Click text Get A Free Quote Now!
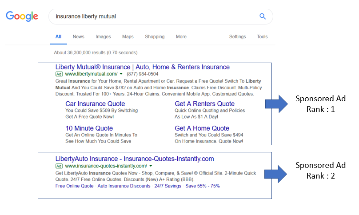 (89, 117)
